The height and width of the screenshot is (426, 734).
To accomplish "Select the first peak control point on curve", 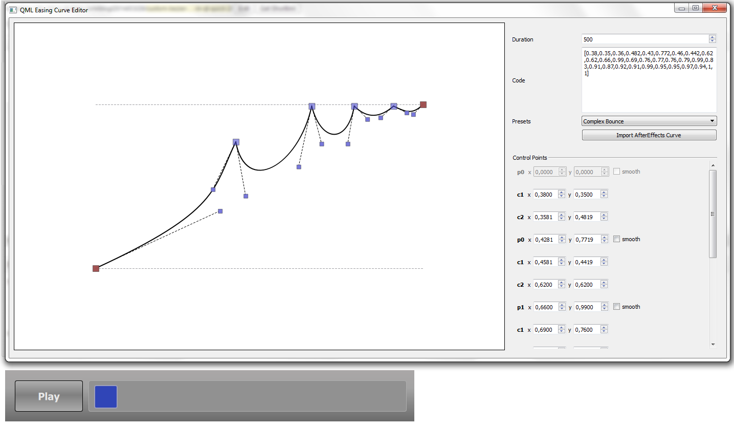I will 236,142.
